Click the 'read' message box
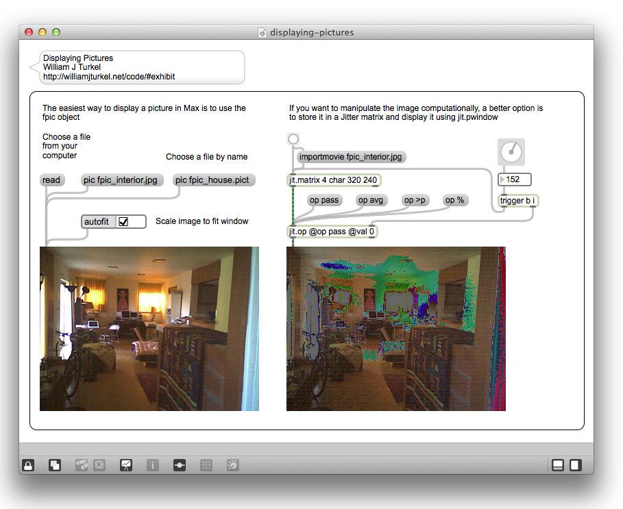The image size is (623, 509). 52,180
